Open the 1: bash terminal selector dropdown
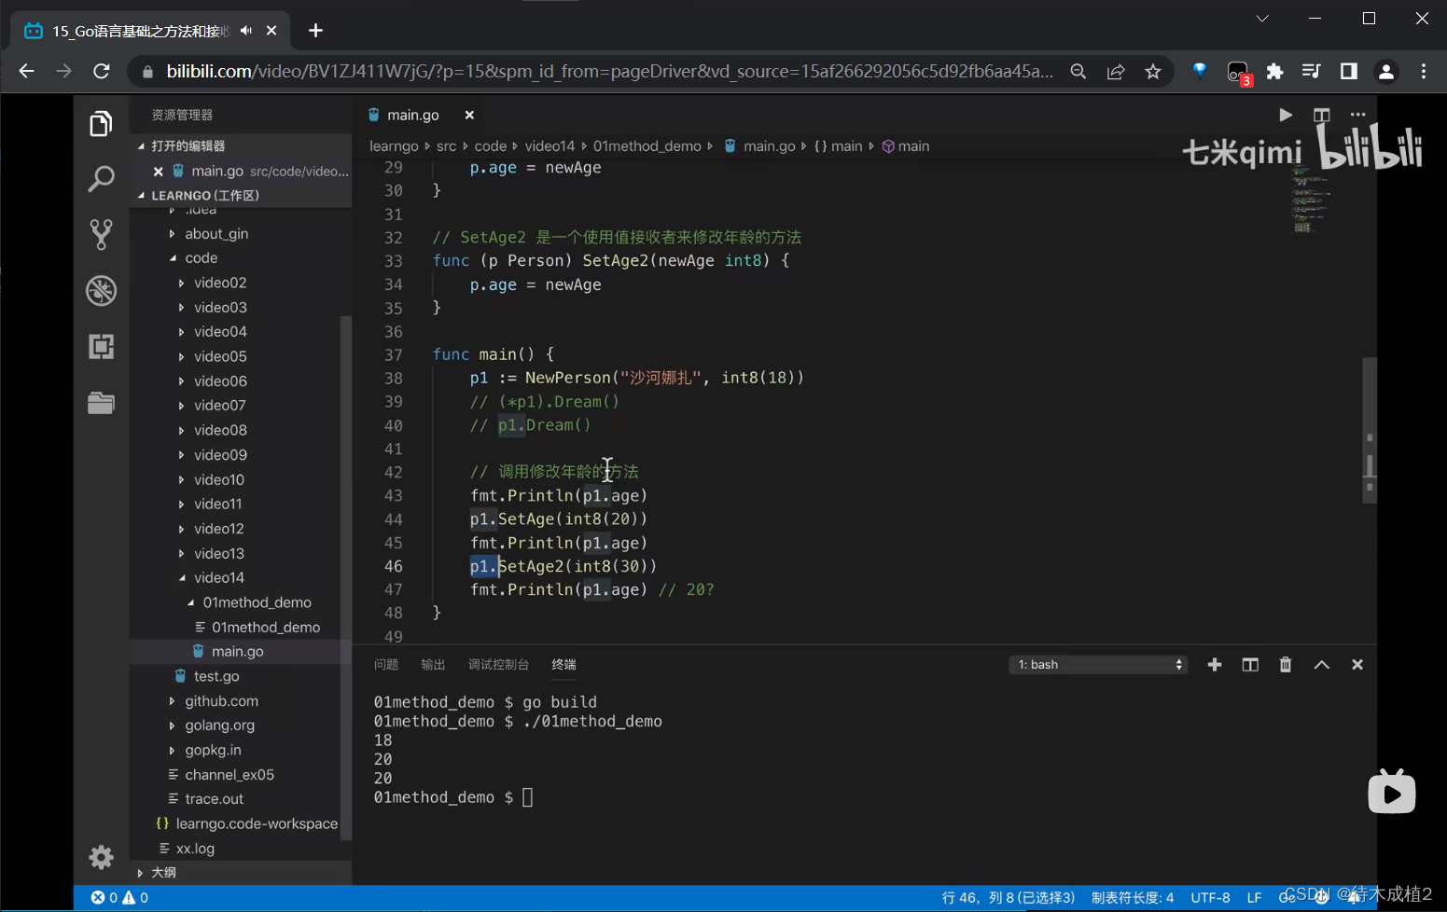This screenshot has width=1447, height=912. tap(1098, 664)
